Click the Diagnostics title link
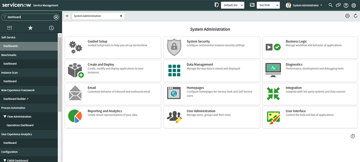Image resolution: width=360 pixels, height=162 pixels. point(294,65)
